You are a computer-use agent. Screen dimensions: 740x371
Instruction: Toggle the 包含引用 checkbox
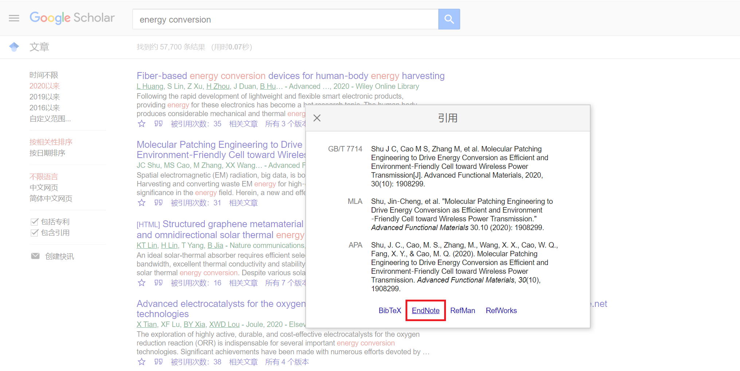coord(35,233)
